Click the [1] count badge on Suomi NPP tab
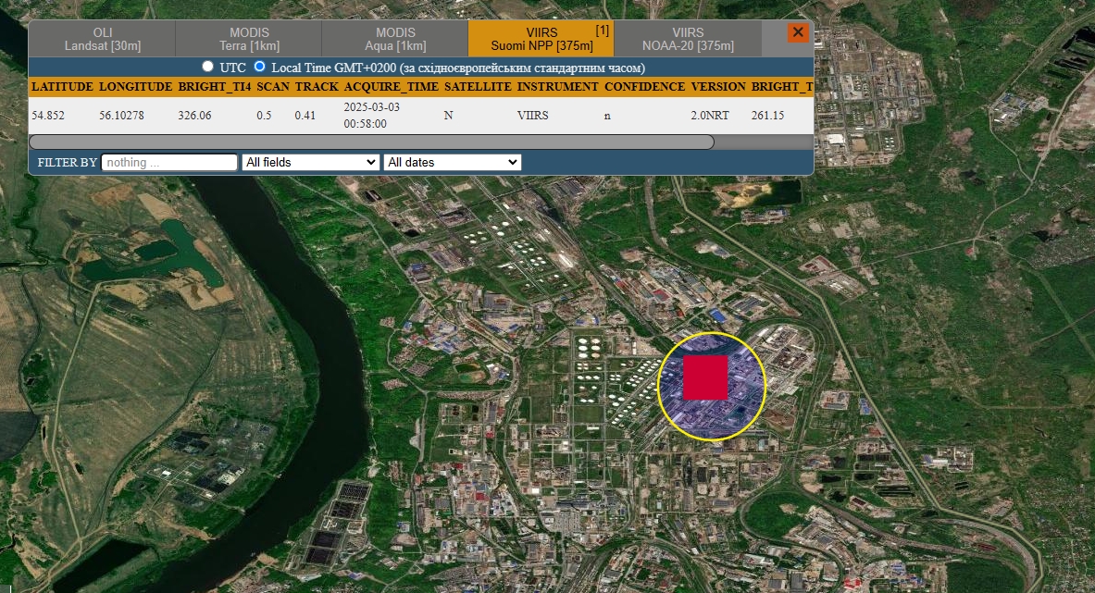Viewport: 1095px width, 593px height. point(602,30)
